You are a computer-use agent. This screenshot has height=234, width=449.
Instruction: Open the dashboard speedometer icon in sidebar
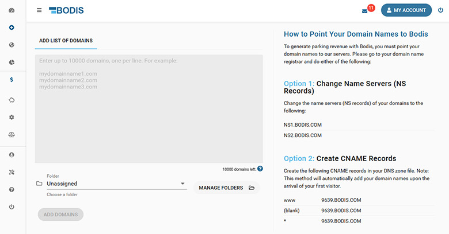point(12,10)
